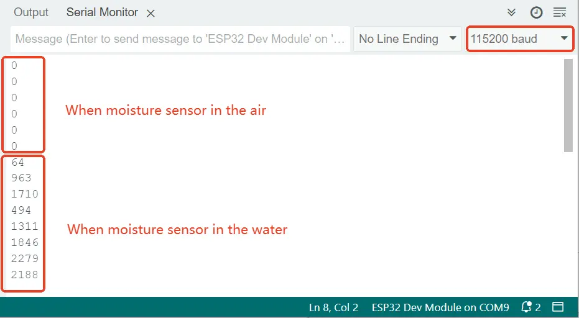
Task: Focus the serial message input field
Action: point(180,39)
